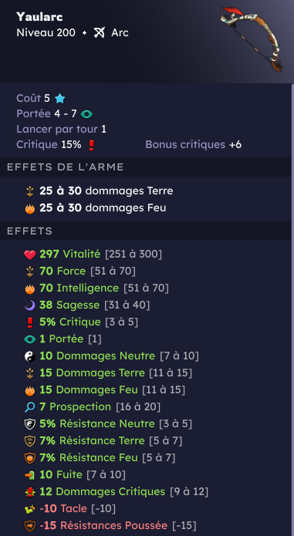The width and height of the screenshot is (294, 536).
Task: Click the Résistances Poussée shield icon
Action: click(30, 526)
